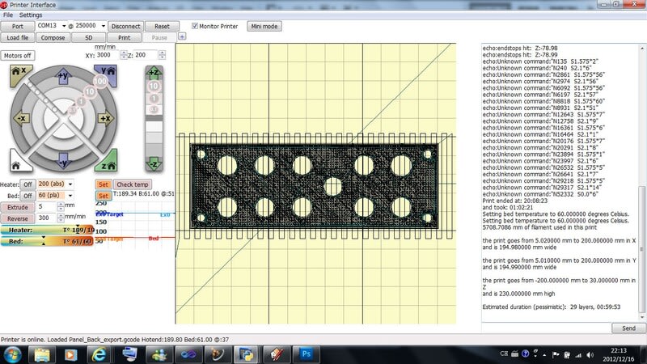Viewport: 647px width, 364px height.
Task: Open the Python app taskbar icon
Action: (247, 354)
